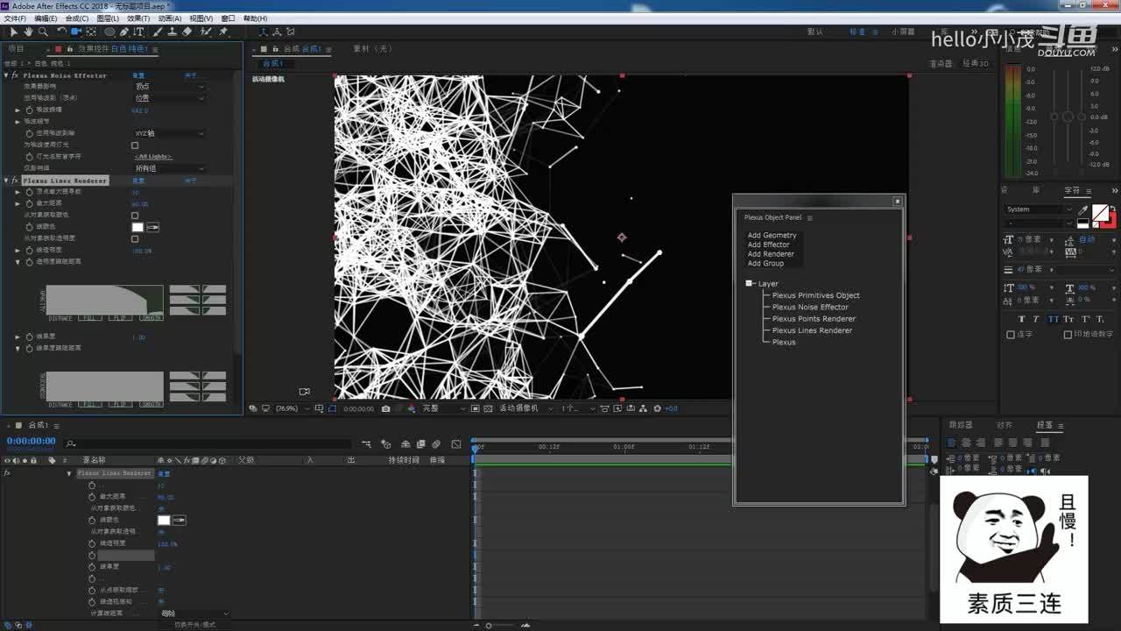Image resolution: width=1121 pixels, height=631 pixels.
Task: Open the white line color swatch
Action: click(x=137, y=227)
